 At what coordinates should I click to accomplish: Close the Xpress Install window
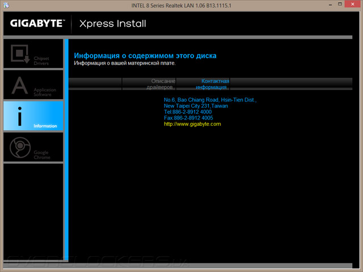[353, 4]
